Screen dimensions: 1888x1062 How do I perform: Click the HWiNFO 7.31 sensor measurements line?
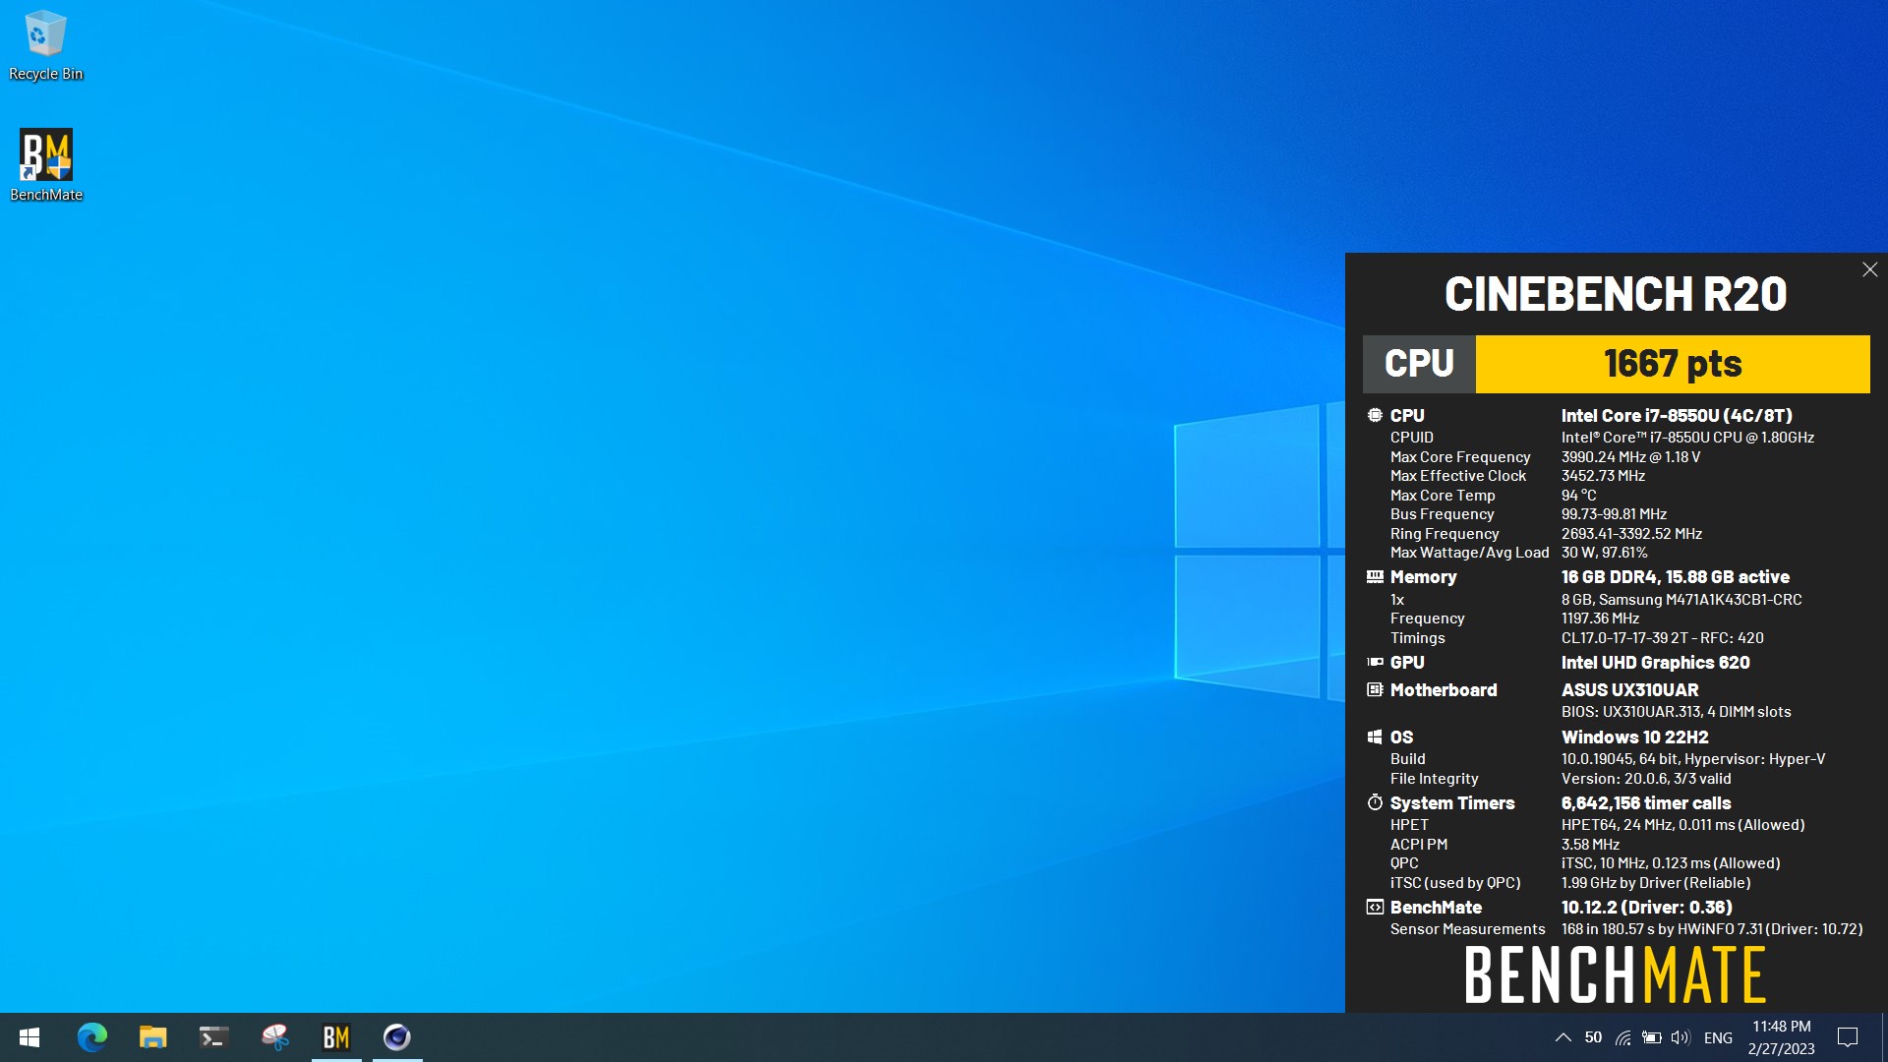(x=1712, y=929)
